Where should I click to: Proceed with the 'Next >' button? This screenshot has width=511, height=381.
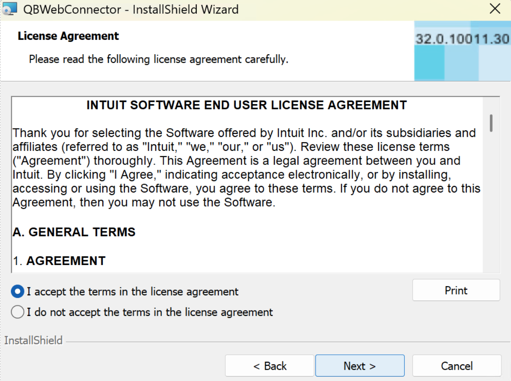(x=360, y=366)
